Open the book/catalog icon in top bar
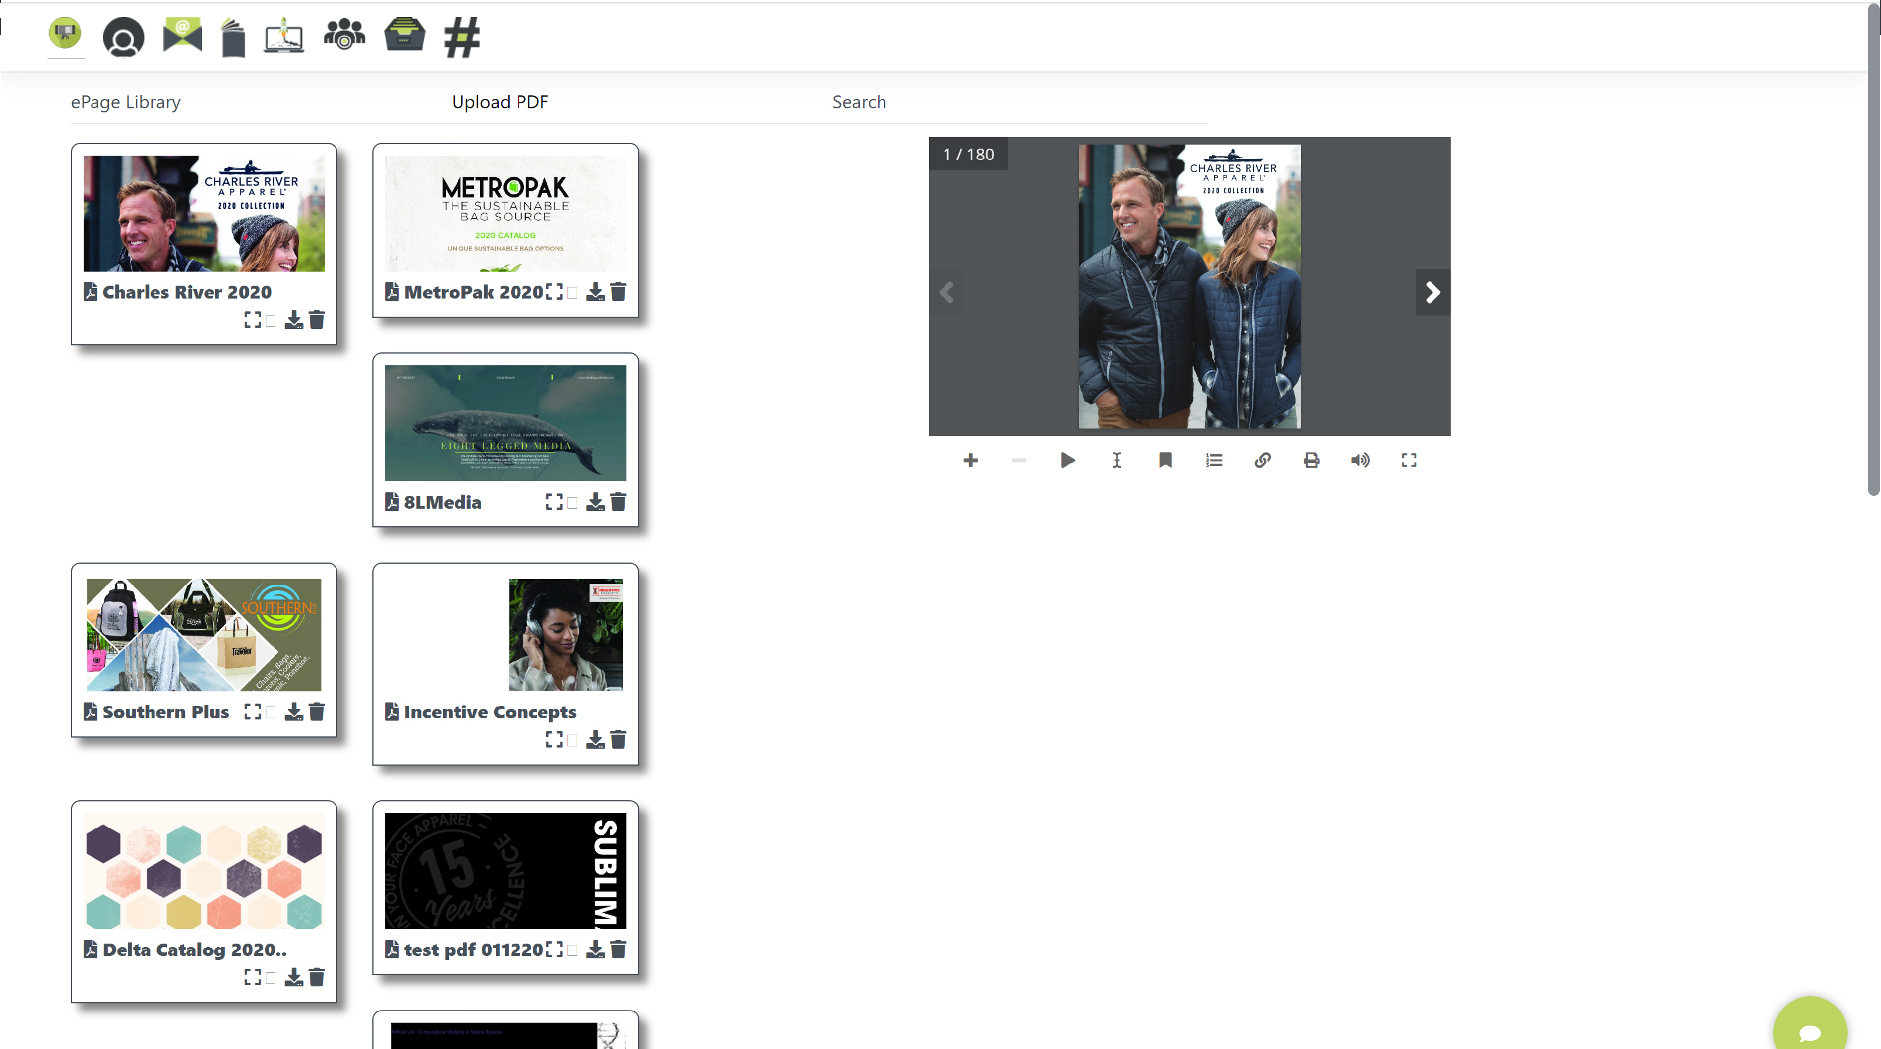The height and width of the screenshot is (1049, 1881). [x=233, y=37]
